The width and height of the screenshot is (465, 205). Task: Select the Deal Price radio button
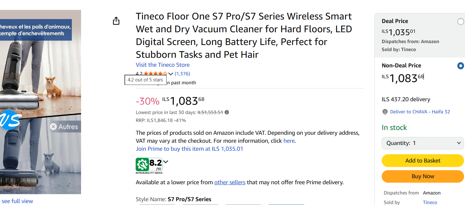pos(461,22)
